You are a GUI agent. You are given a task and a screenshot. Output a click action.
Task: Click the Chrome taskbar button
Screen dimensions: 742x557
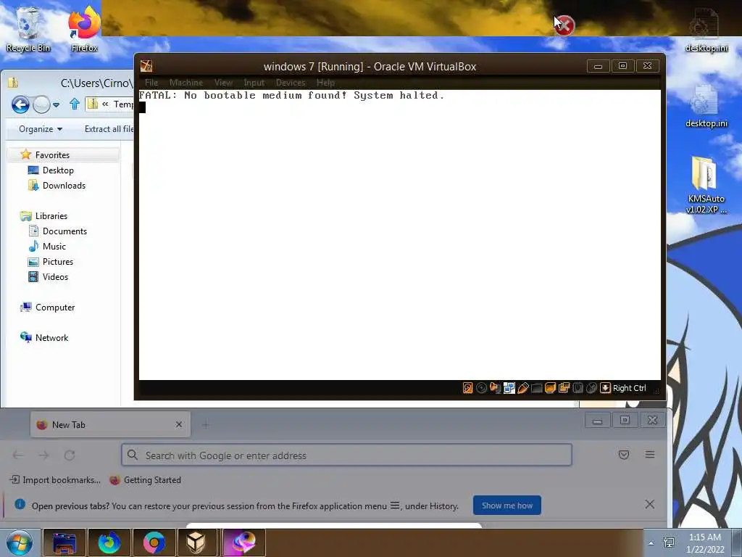154,542
